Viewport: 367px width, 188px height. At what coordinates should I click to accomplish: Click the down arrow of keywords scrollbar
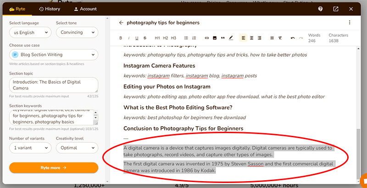pos(95,118)
